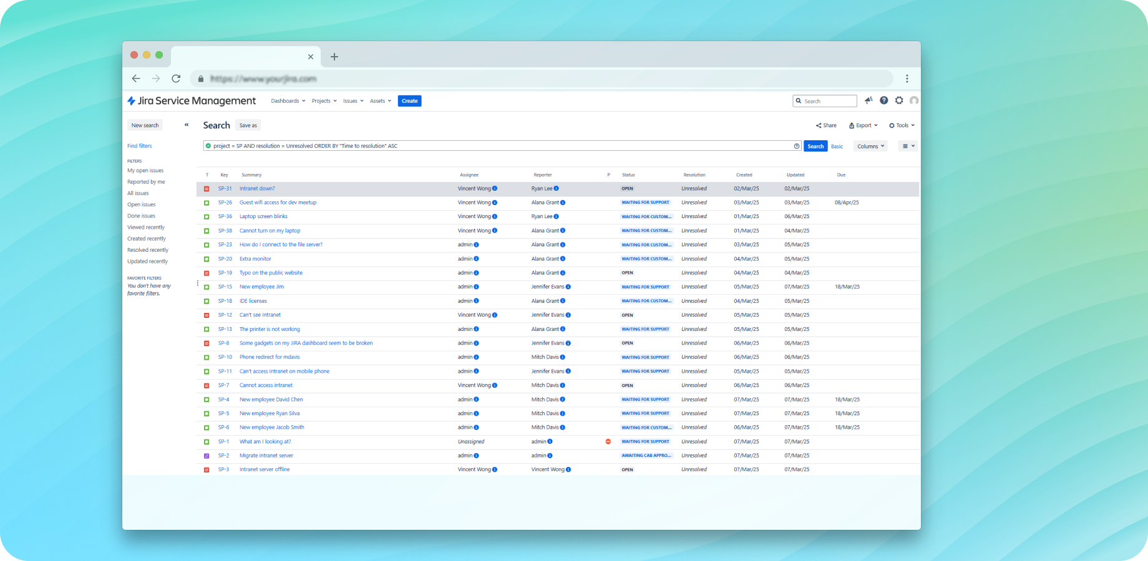This screenshot has width=1148, height=561.
Task: Open issue SP-31 Intranet down?
Action: coord(257,189)
